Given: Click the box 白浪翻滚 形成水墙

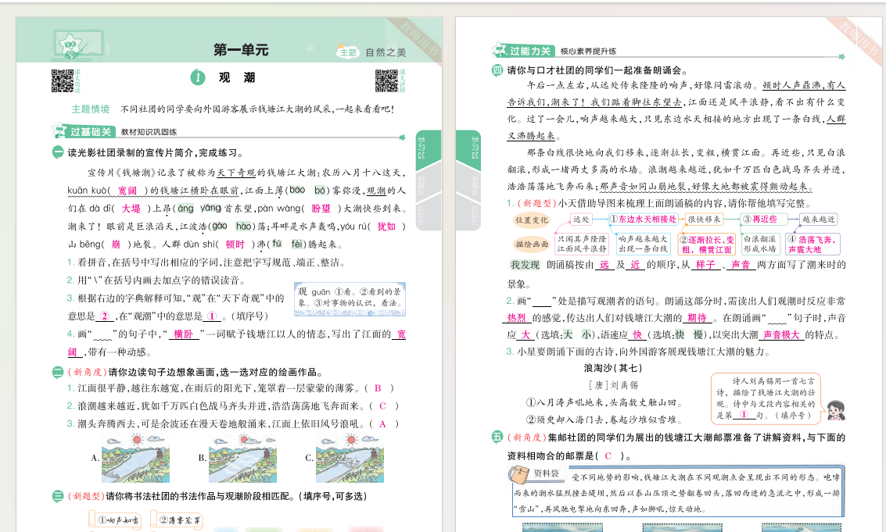Looking at the screenshot, I should [x=759, y=244].
